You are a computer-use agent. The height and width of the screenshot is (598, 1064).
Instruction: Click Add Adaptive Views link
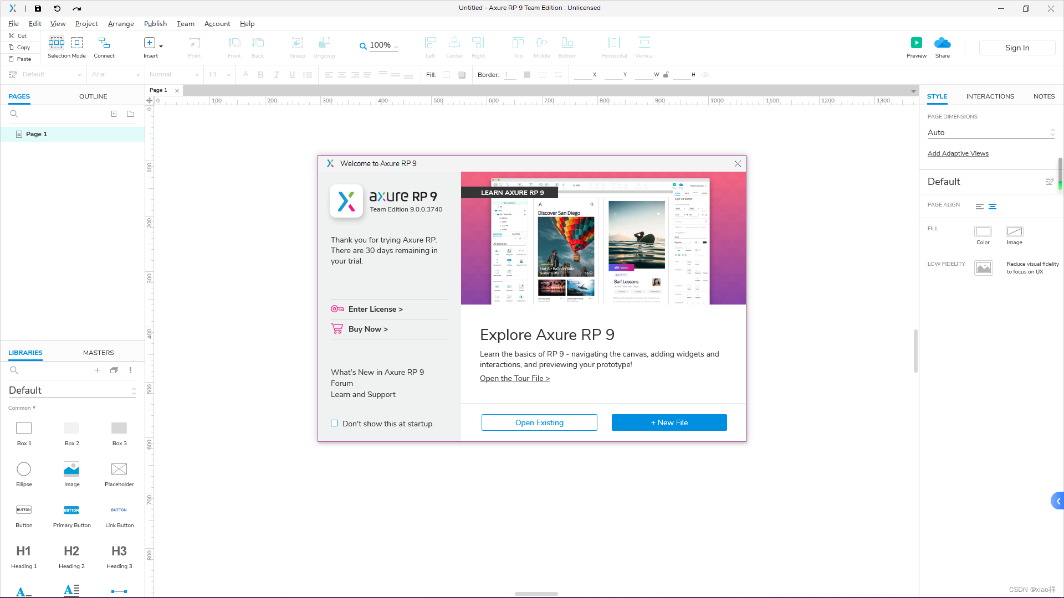coord(958,153)
